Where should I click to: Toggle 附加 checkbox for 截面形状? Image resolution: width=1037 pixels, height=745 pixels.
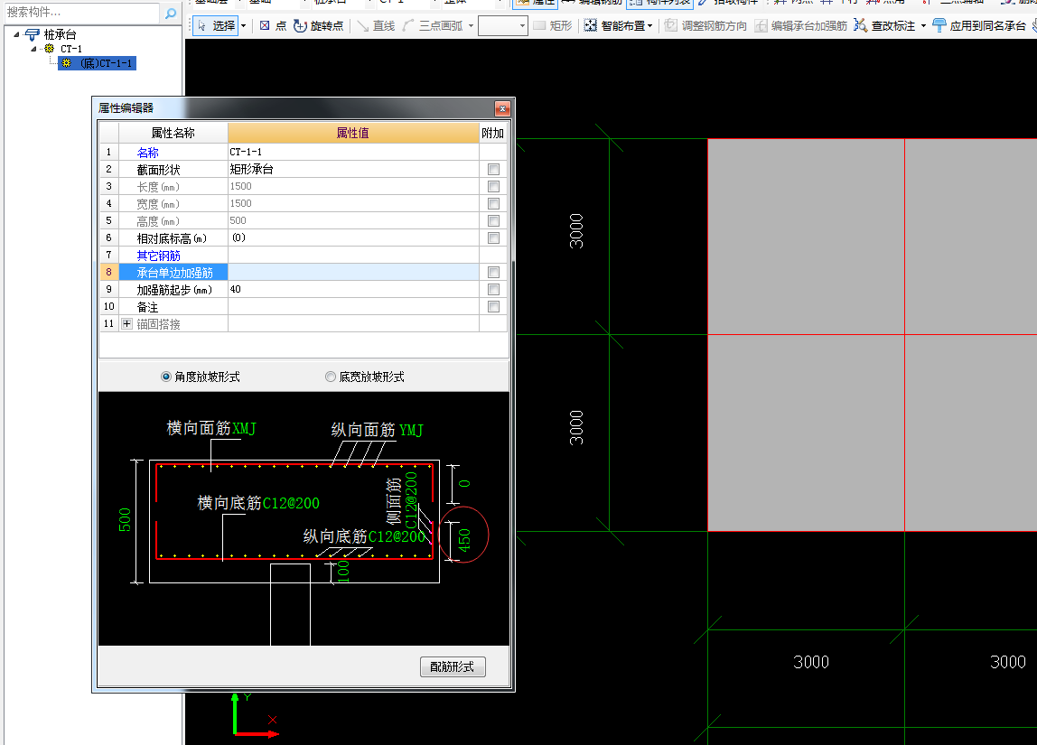pyautogui.click(x=493, y=169)
